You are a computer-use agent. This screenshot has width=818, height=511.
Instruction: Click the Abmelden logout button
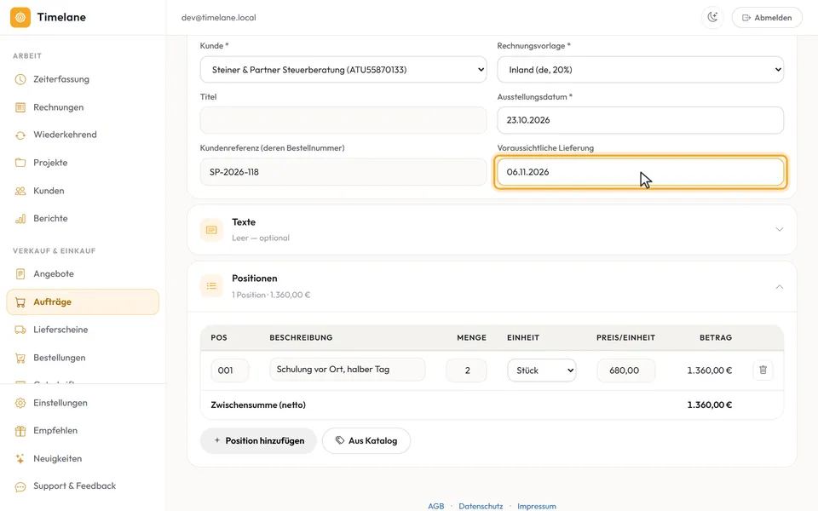click(767, 17)
